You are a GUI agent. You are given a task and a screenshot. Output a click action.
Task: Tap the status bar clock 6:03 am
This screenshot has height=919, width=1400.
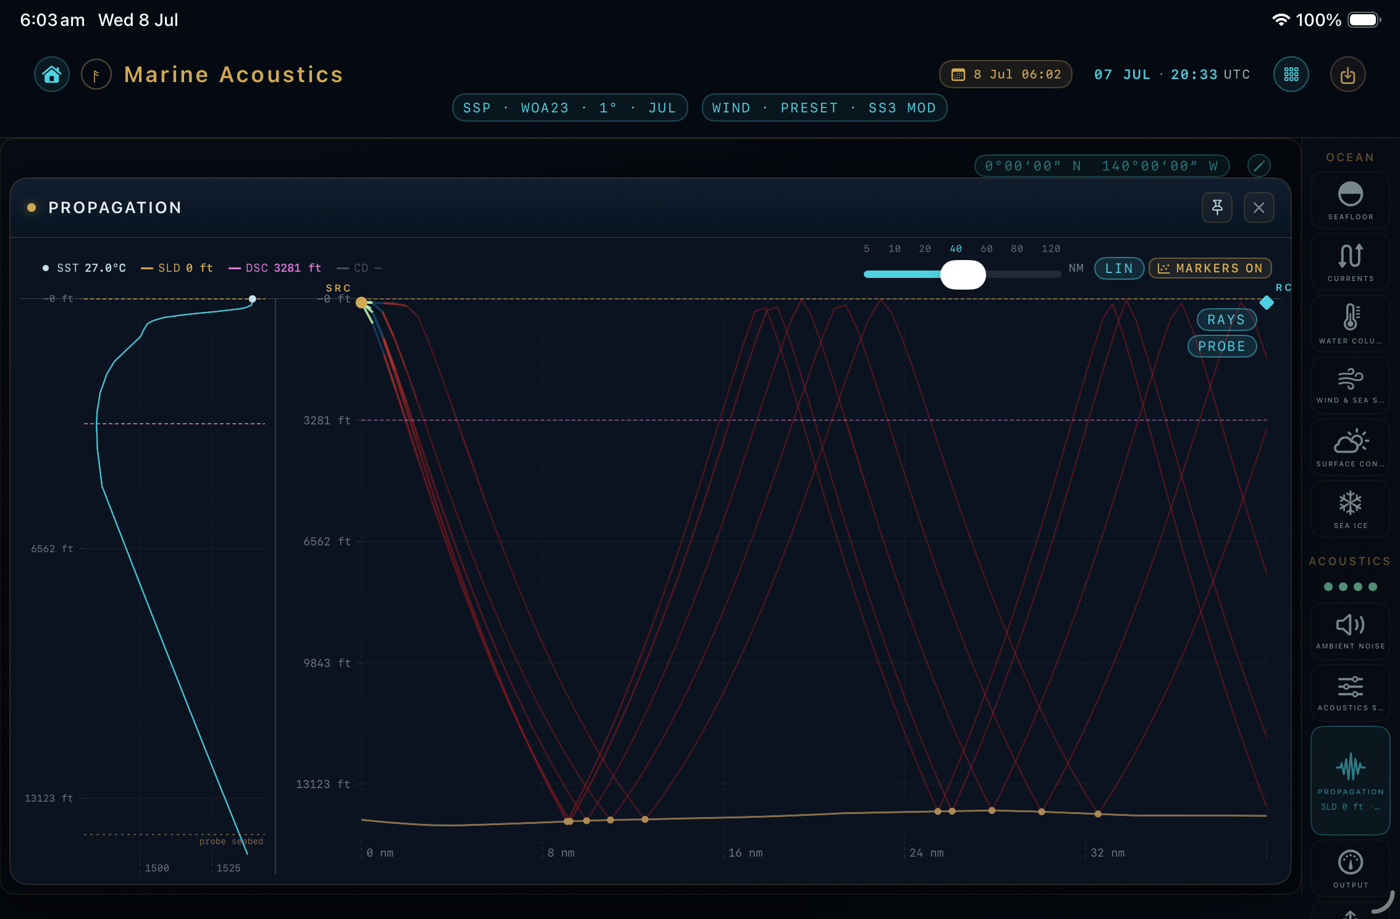pyautogui.click(x=53, y=20)
